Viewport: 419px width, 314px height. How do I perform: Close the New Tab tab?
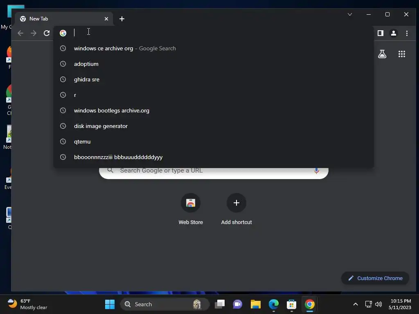[x=106, y=19]
